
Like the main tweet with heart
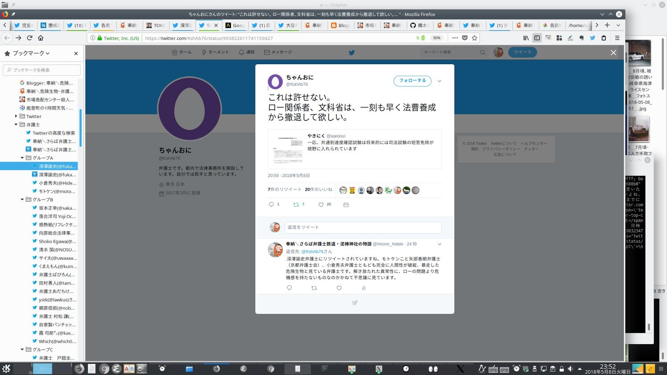pyautogui.click(x=321, y=205)
